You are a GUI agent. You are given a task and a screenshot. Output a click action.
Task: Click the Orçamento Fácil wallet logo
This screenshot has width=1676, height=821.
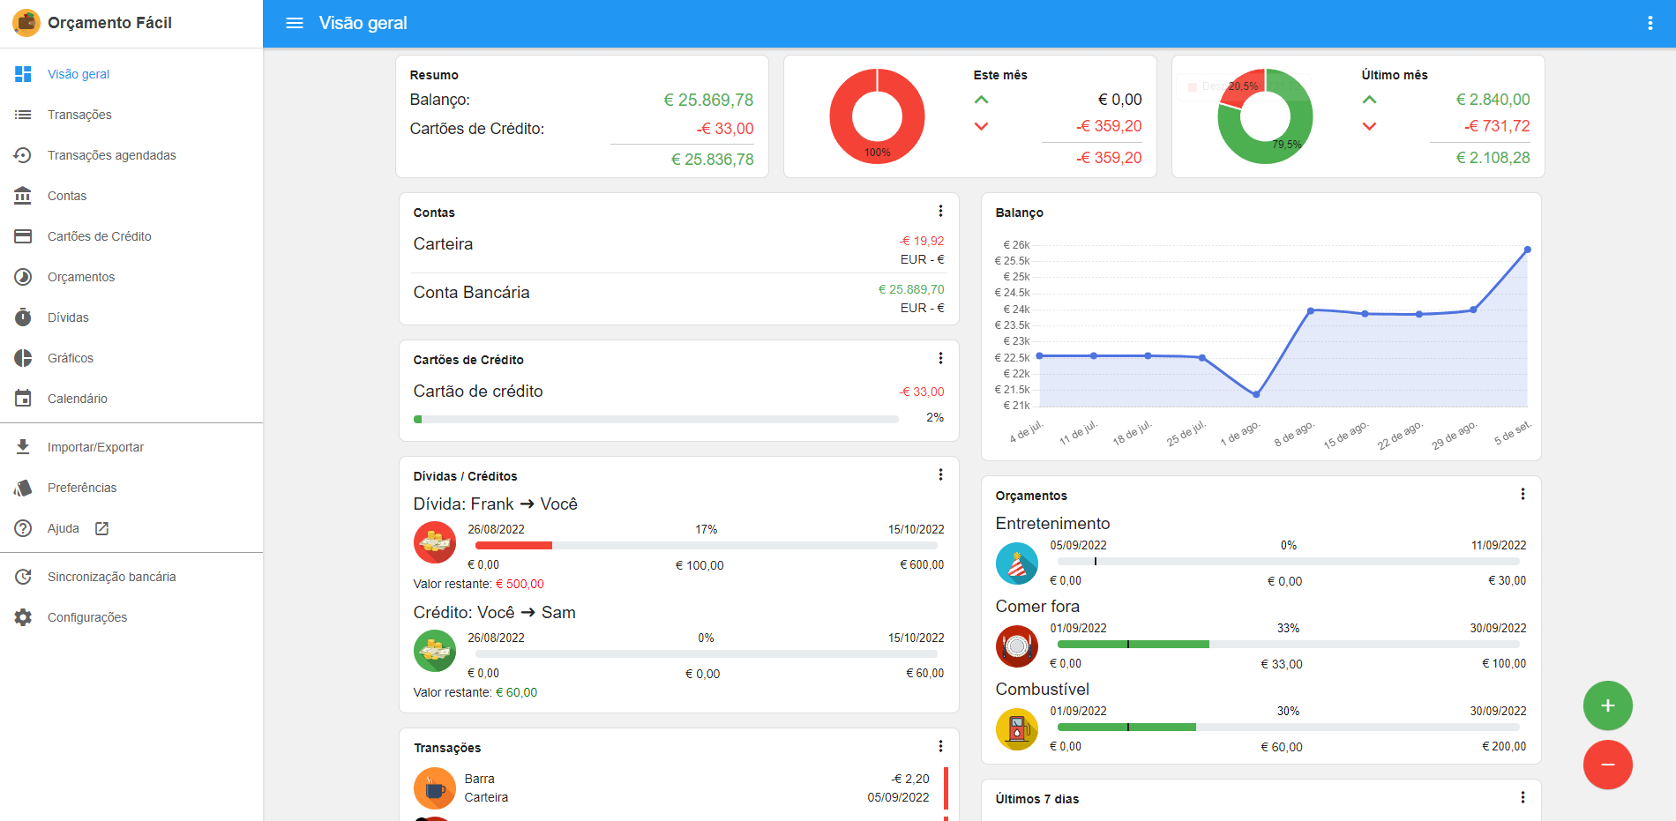tap(26, 23)
